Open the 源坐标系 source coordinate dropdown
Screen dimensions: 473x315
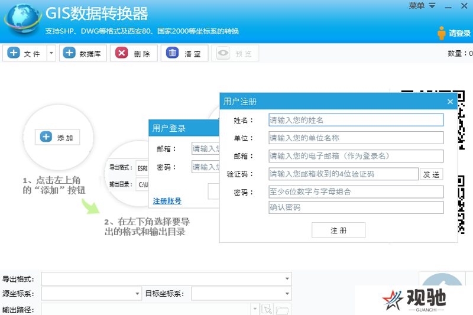92,293
